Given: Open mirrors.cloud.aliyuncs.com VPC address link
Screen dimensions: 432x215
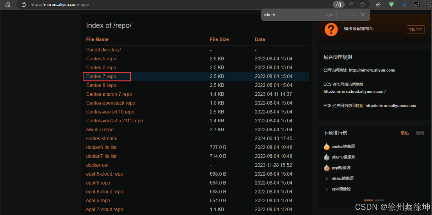Looking at the screenshot, I should tap(355, 92).
